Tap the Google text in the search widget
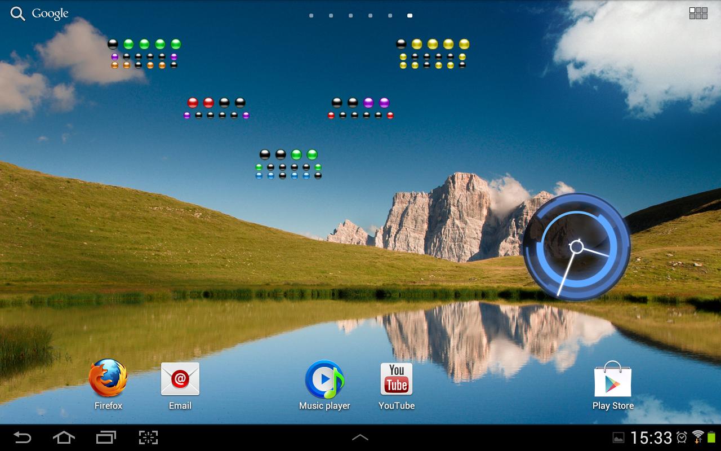 [50, 14]
